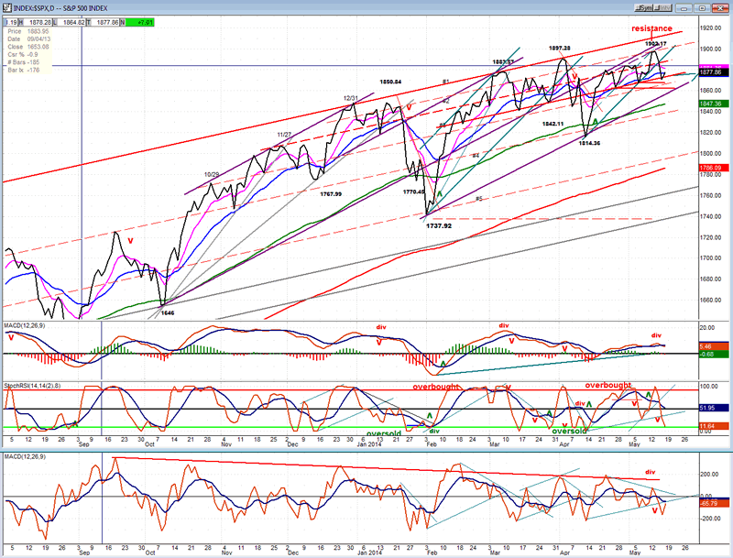Click the StochRSI(14,14(2),8) indicator label
The width and height of the screenshot is (733, 558).
tap(32, 386)
